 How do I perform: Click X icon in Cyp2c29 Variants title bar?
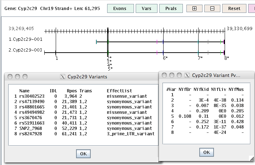[x=63, y=77]
